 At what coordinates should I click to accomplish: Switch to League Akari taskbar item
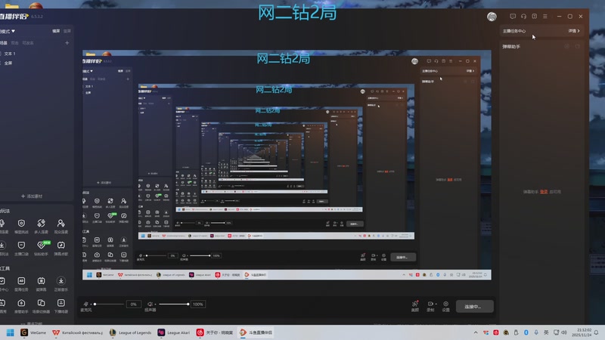[174, 332]
